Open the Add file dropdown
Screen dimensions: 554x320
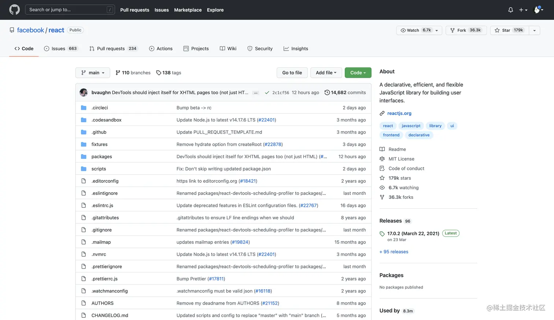click(x=326, y=72)
